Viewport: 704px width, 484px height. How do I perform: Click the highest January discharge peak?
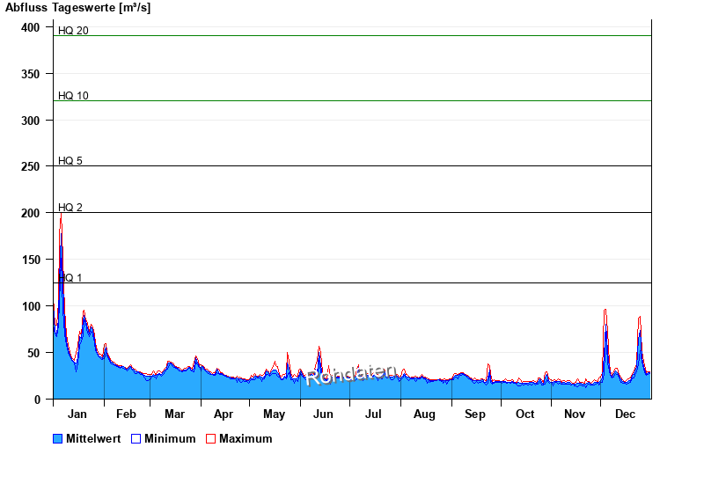[61, 216]
